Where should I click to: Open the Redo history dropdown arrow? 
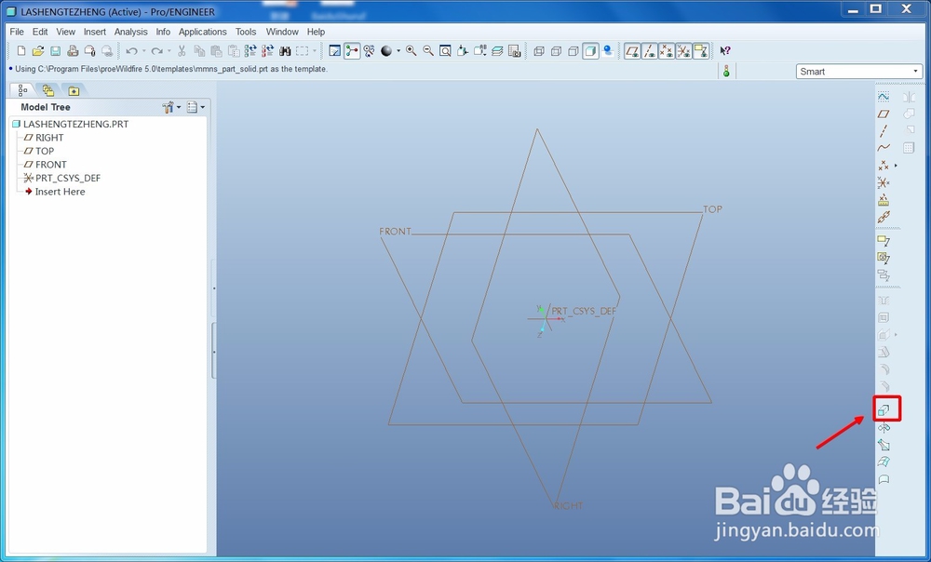[x=169, y=51]
